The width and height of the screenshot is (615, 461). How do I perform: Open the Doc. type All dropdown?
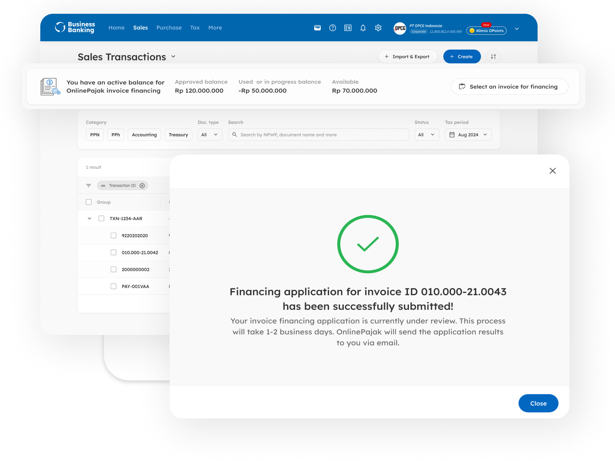[210, 135]
